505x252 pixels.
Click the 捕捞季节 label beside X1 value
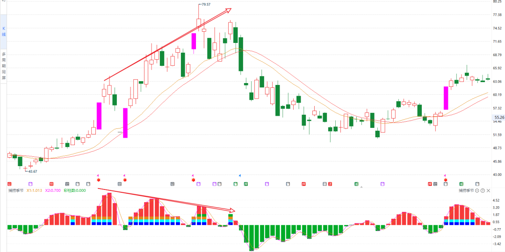(x=16, y=190)
